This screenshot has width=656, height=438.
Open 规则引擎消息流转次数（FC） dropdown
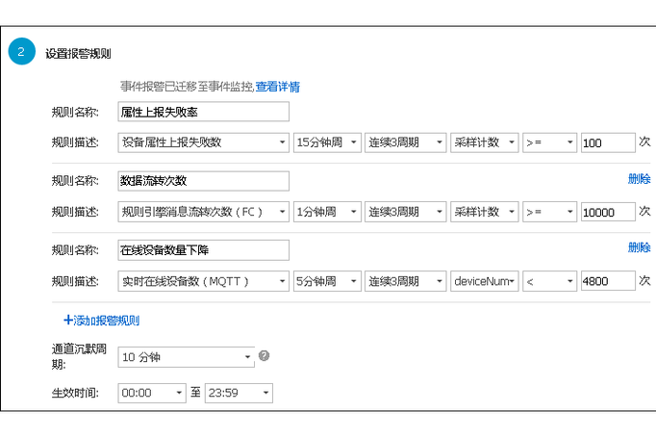point(203,212)
